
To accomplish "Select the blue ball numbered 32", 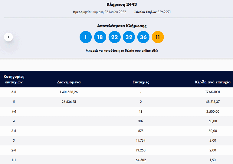I will click(129, 37).
